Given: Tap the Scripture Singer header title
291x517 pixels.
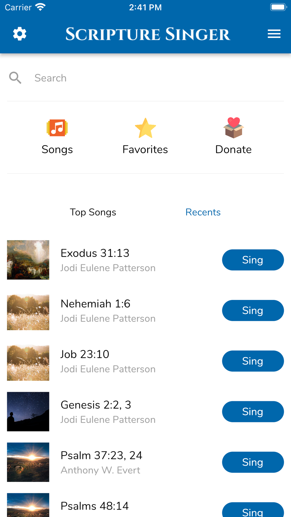Looking at the screenshot, I should tap(148, 34).
